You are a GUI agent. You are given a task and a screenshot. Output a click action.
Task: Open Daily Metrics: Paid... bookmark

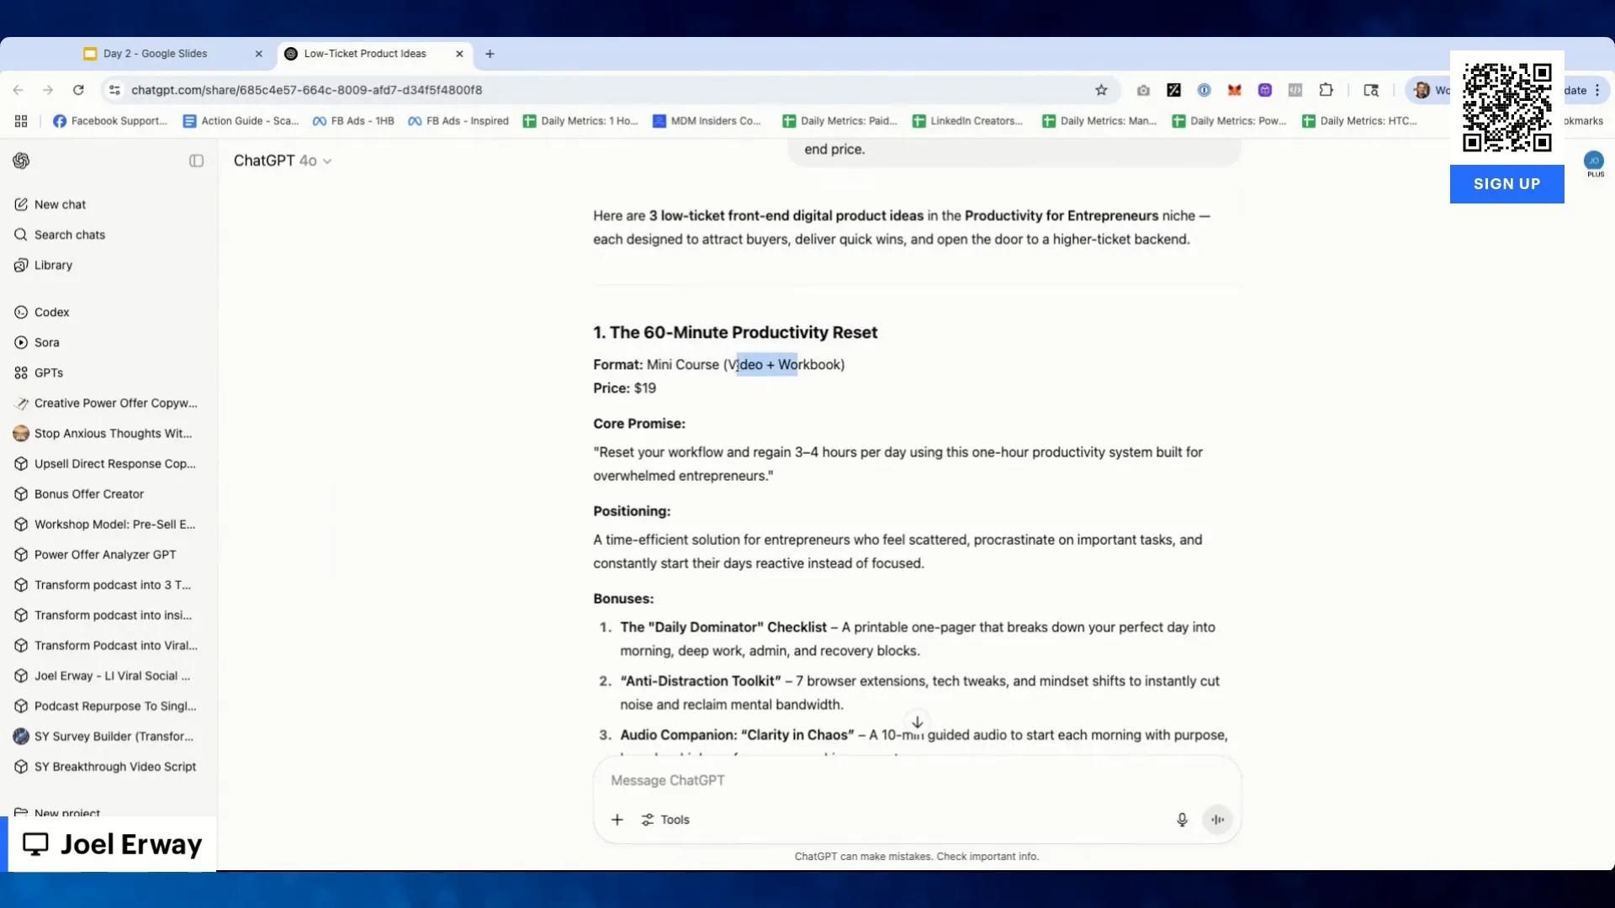coord(839,121)
